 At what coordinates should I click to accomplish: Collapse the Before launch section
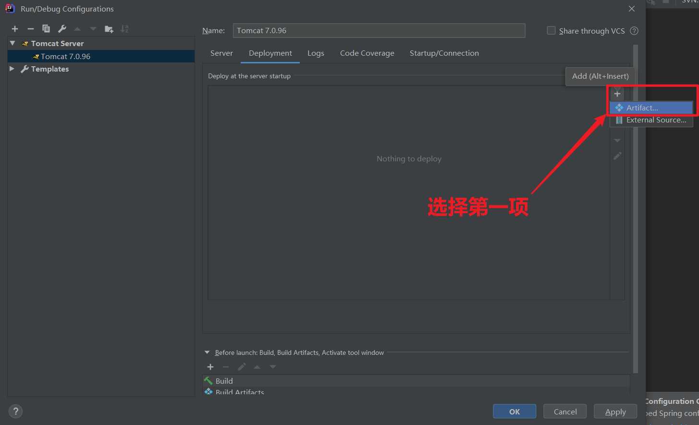pos(207,352)
